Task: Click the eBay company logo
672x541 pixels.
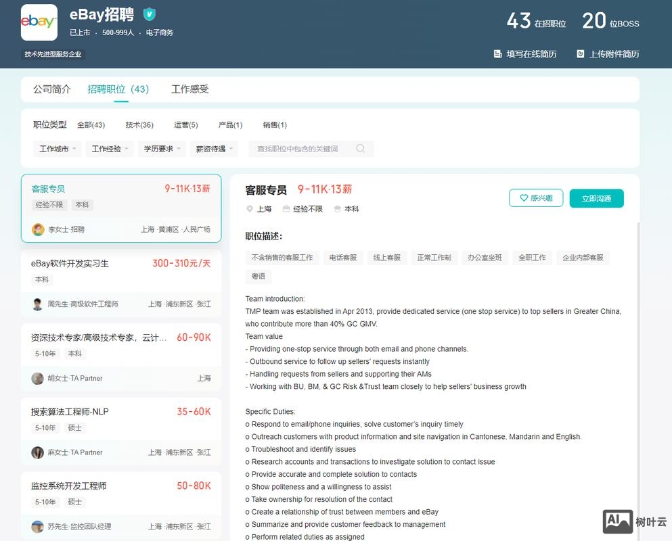Action: coord(39,22)
